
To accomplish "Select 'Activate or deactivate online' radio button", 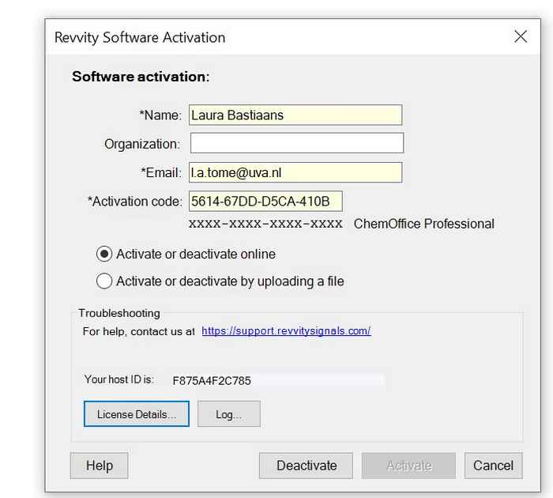I will (x=104, y=255).
